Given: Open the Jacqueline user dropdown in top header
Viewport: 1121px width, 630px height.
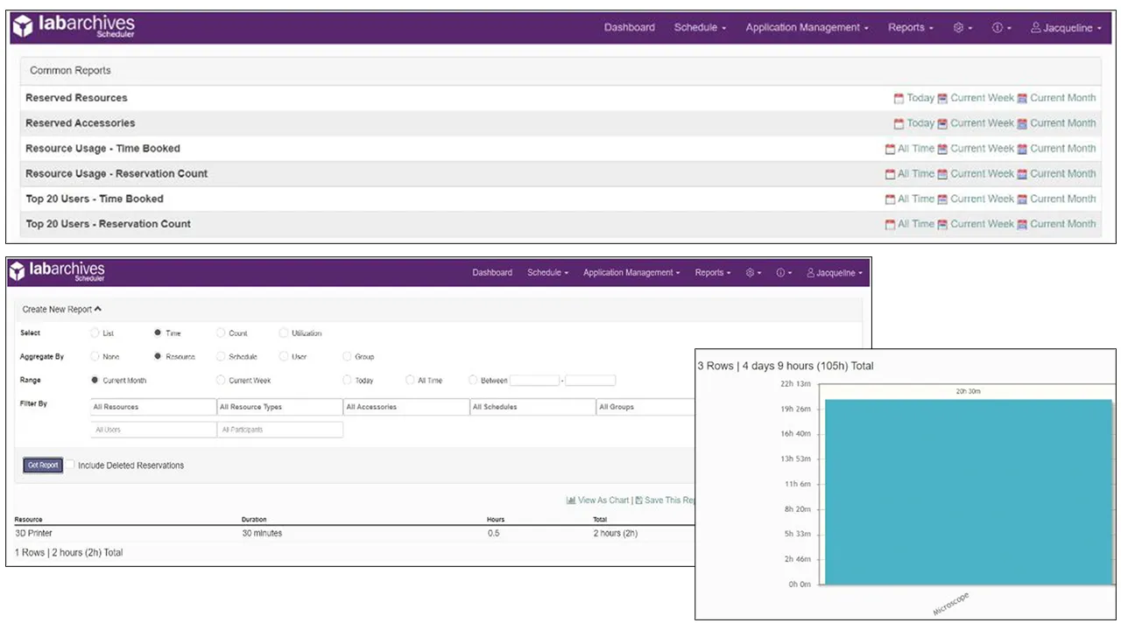Looking at the screenshot, I should 1066,28.
